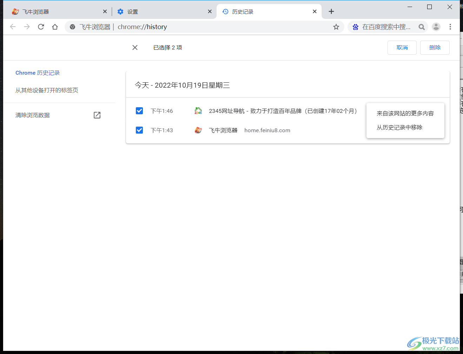463x354 pixels.
Task: Clear selection with the X icon
Action: [135, 47]
